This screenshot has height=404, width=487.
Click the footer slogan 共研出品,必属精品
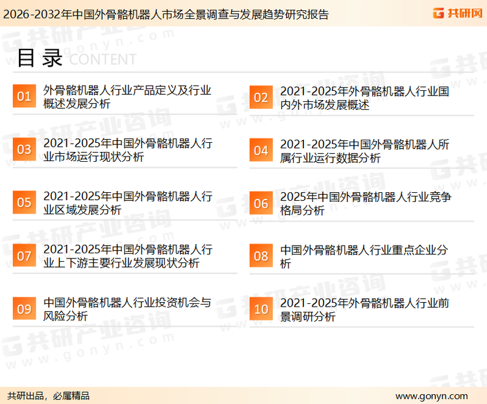pyautogui.click(x=49, y=396)
